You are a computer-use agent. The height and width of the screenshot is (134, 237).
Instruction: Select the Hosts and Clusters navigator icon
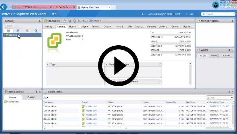click(9, 31)
